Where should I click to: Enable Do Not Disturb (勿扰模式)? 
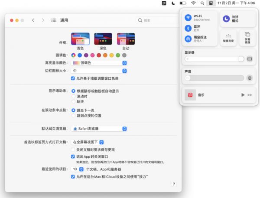[x=227, y=19]
